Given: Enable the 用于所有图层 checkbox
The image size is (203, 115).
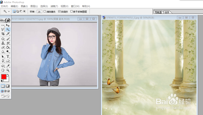Looking at the screenshot, I should (71, 12).
